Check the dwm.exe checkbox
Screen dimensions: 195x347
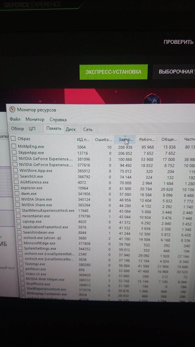(17, 194)
